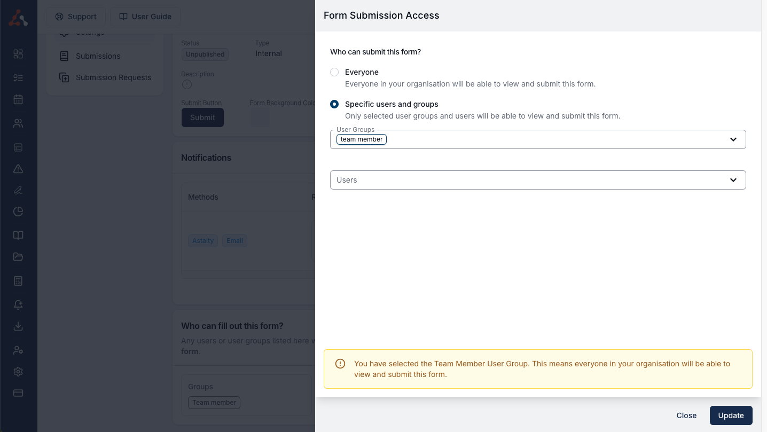767x432 pixels.
Task: Click the warning triangle sidebar icon
Action: pyautogui.click(x=18, y=169)
